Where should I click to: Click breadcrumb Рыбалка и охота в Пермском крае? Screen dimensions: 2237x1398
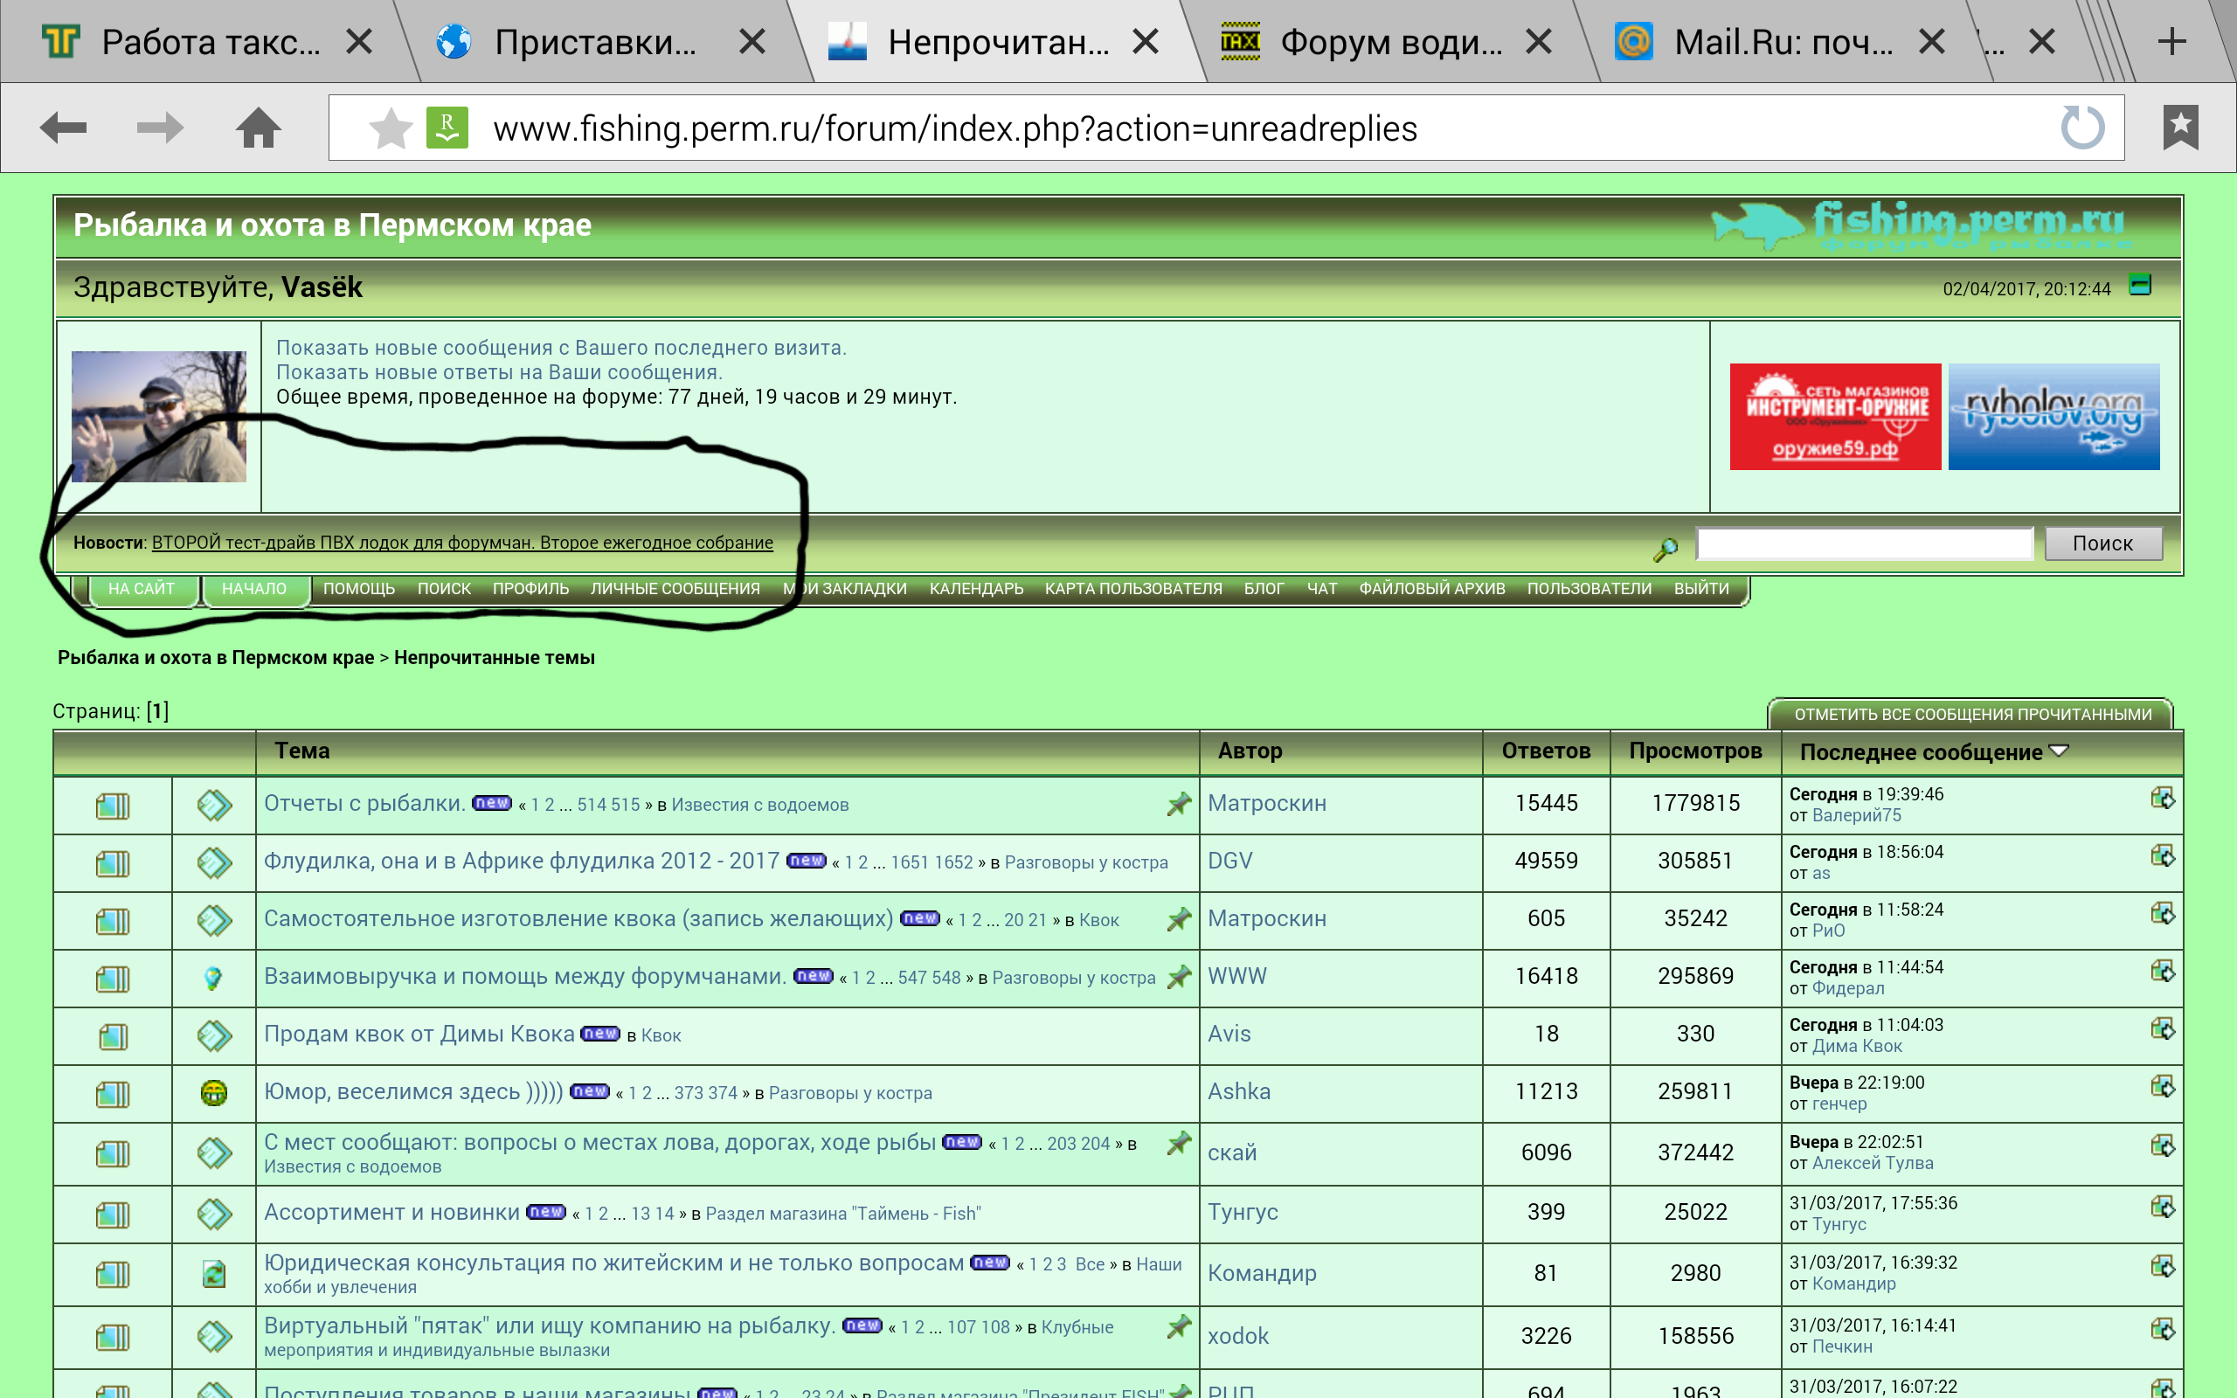[215, 657]
